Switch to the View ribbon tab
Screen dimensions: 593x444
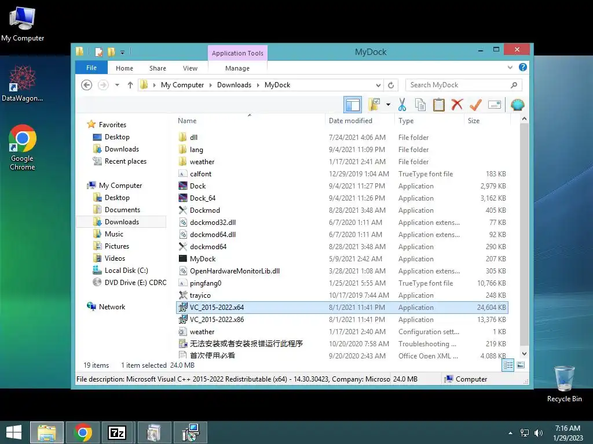tap(190, 68)
